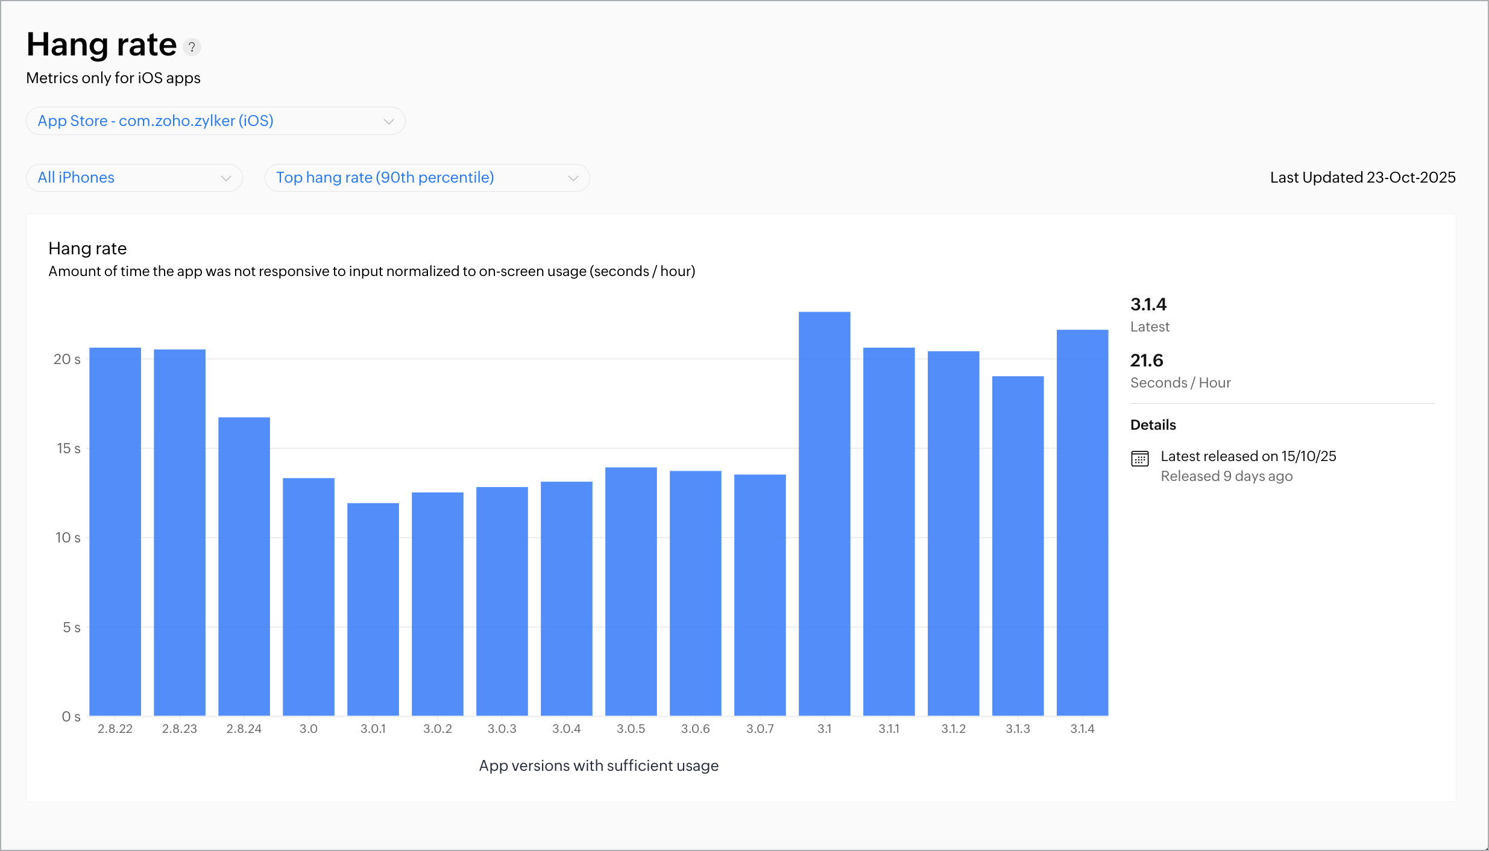Viewport: 1489px width, 851px height.
Task: Click the 3.0.5 version bar
Action: 631,591
